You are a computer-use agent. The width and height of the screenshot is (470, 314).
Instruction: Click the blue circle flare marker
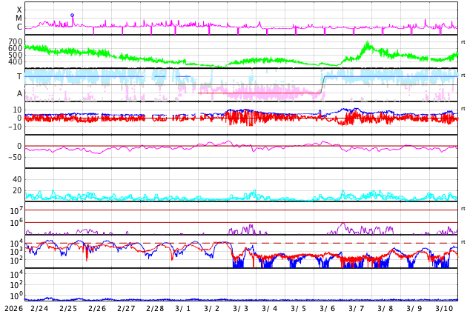72,15
